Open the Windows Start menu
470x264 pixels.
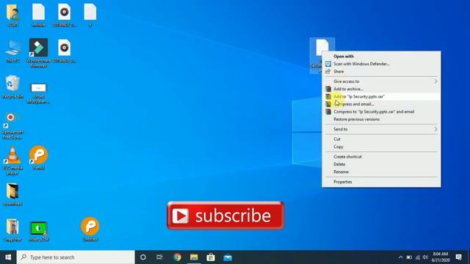click(8, 257)
